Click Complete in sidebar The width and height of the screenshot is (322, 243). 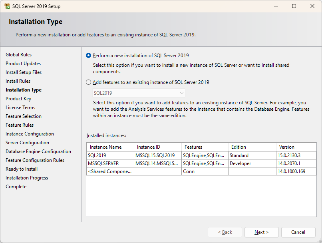pyautogui.click(x=16, y=187)
